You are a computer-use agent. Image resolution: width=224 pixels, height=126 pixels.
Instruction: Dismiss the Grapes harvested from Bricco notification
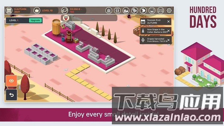click(x=168, y=40)
